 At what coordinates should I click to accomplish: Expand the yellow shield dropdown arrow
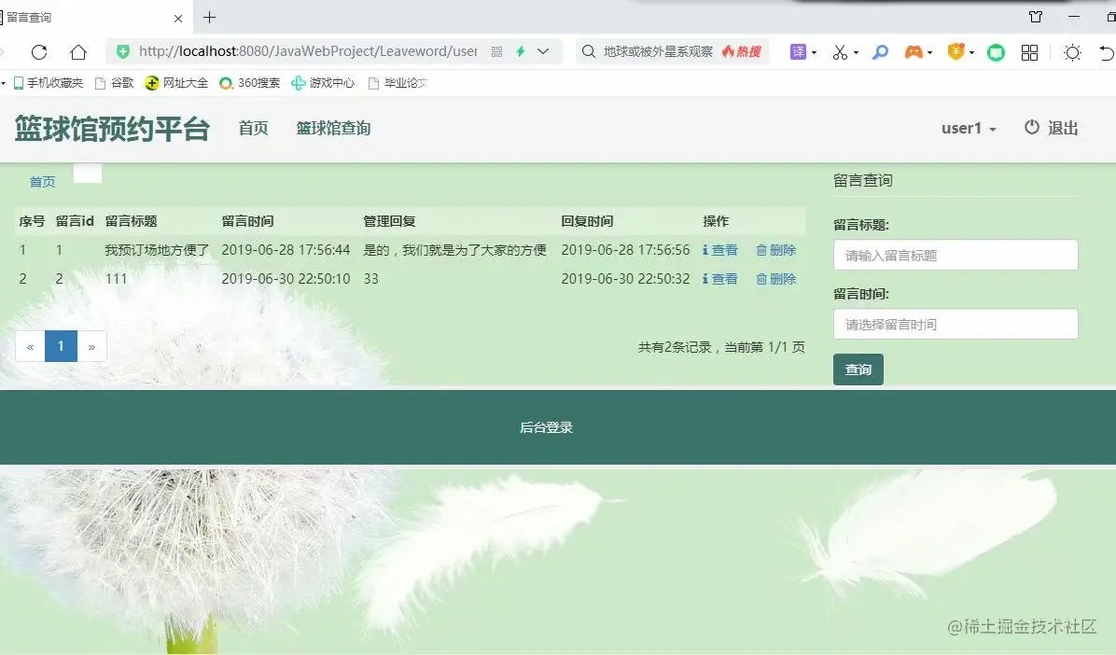[x=971, y=52]
